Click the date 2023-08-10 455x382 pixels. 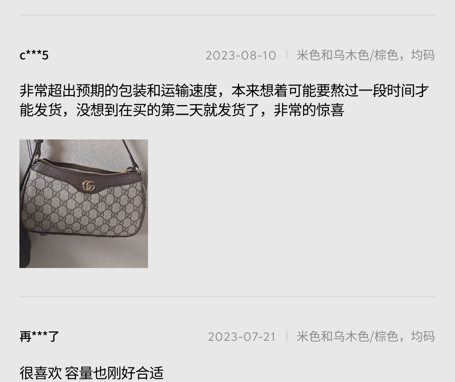(241, 55)
